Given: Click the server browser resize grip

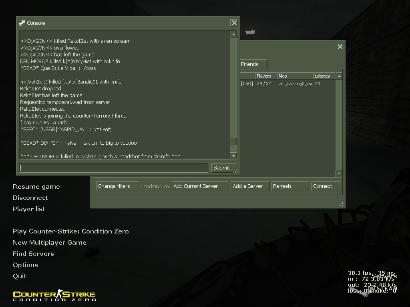Looking at the screenshot, I should tap(341, 204).
